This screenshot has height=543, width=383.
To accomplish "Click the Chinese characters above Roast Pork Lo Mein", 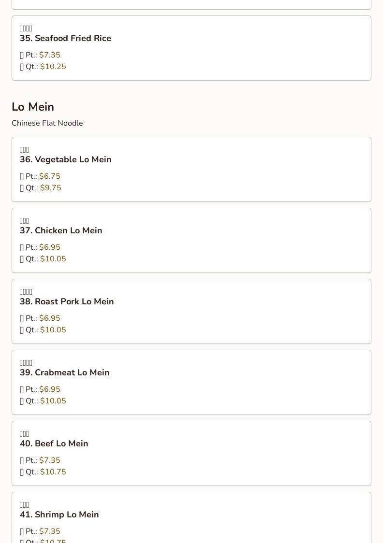I will pyautogui.click(x=26, y=292).
